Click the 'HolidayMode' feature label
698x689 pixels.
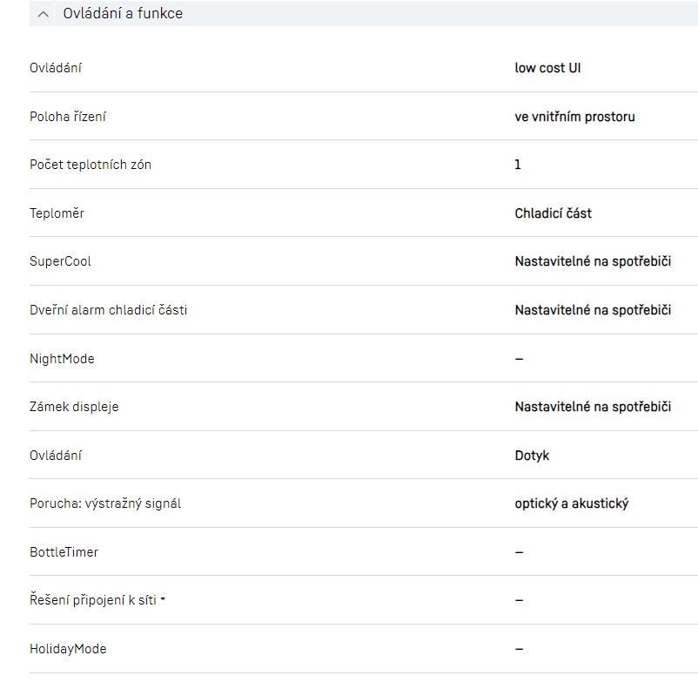(x=68, y=649)
